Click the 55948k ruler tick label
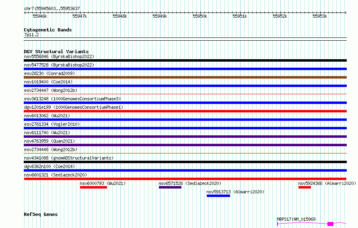Viewport: 358px width, 228px height. coord(120,16)
